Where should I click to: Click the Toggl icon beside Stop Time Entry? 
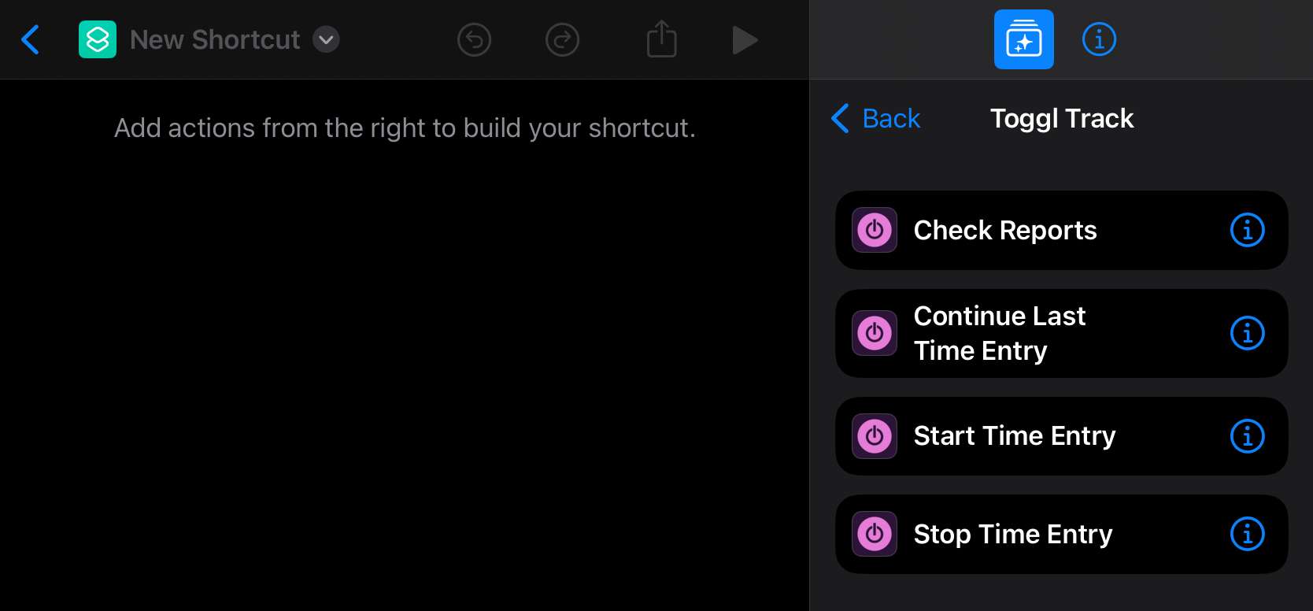tap(875, 534)
